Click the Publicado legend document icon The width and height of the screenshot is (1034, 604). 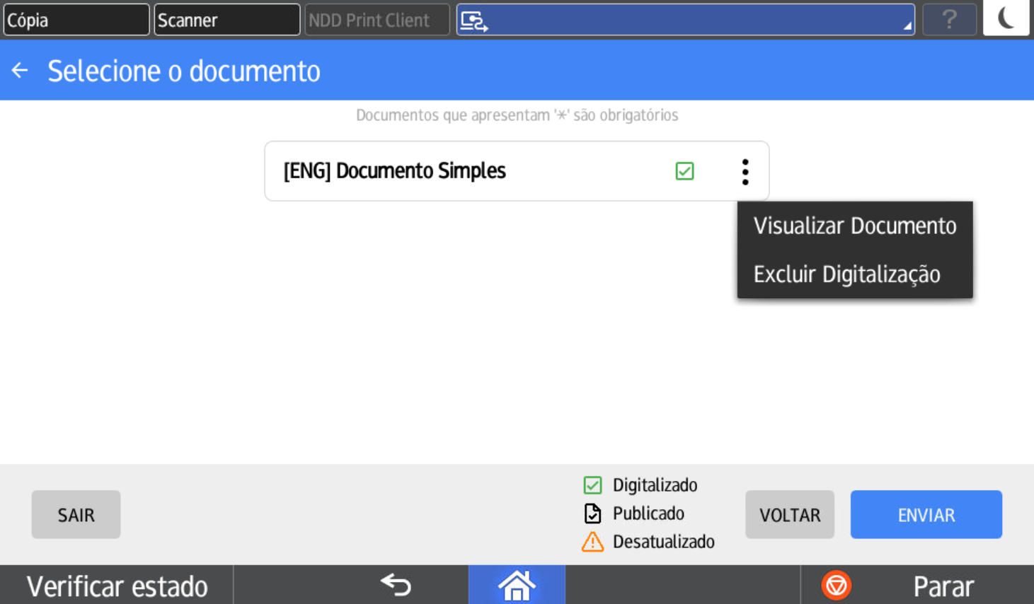(592, 513)
